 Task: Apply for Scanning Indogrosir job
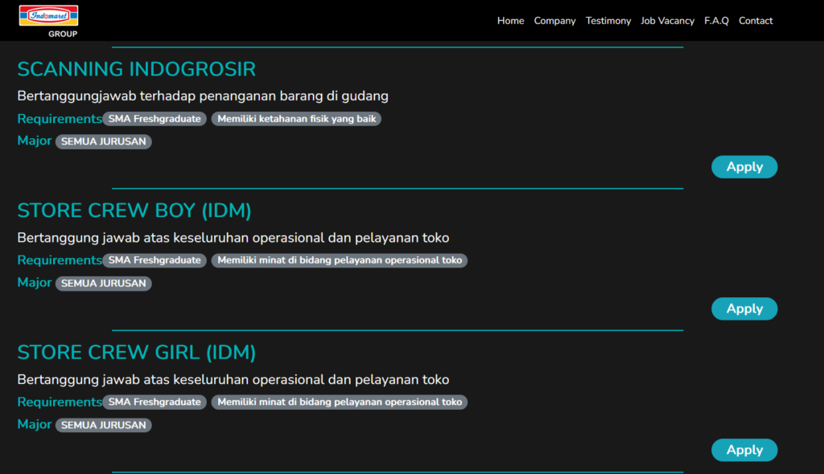point(744,167)
